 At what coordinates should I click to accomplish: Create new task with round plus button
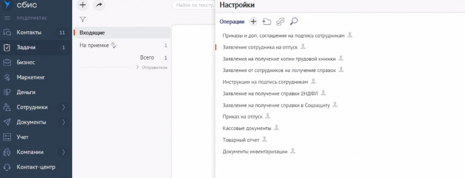[x=83, y=5]
